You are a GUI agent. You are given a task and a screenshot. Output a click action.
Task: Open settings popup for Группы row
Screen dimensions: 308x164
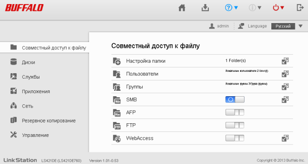[x=285, y=87]
